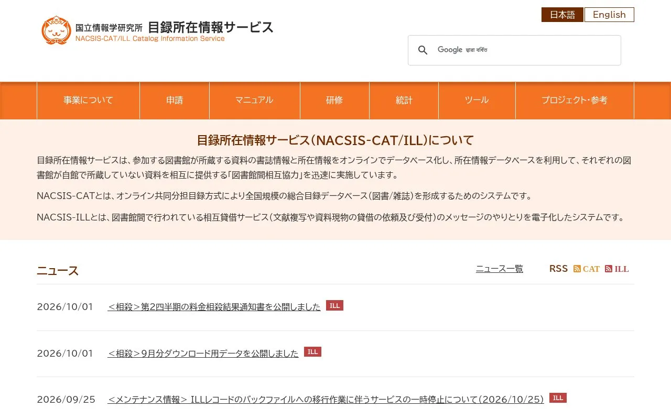Open news about 第2四半期の料金相殺結果通知書
The height and width of the screenshot is (419, 671).
tap(214, 307)
